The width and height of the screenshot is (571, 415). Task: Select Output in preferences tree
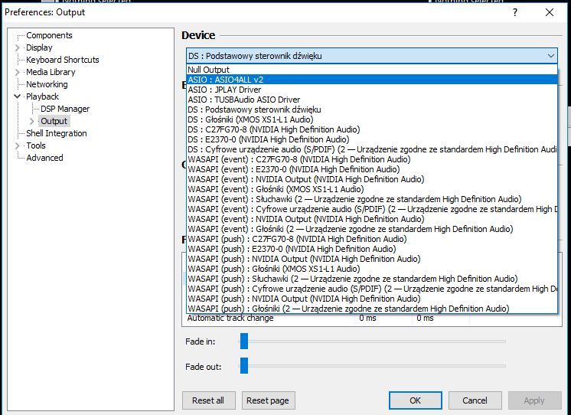pyautogui.click(x=54, y=121)
